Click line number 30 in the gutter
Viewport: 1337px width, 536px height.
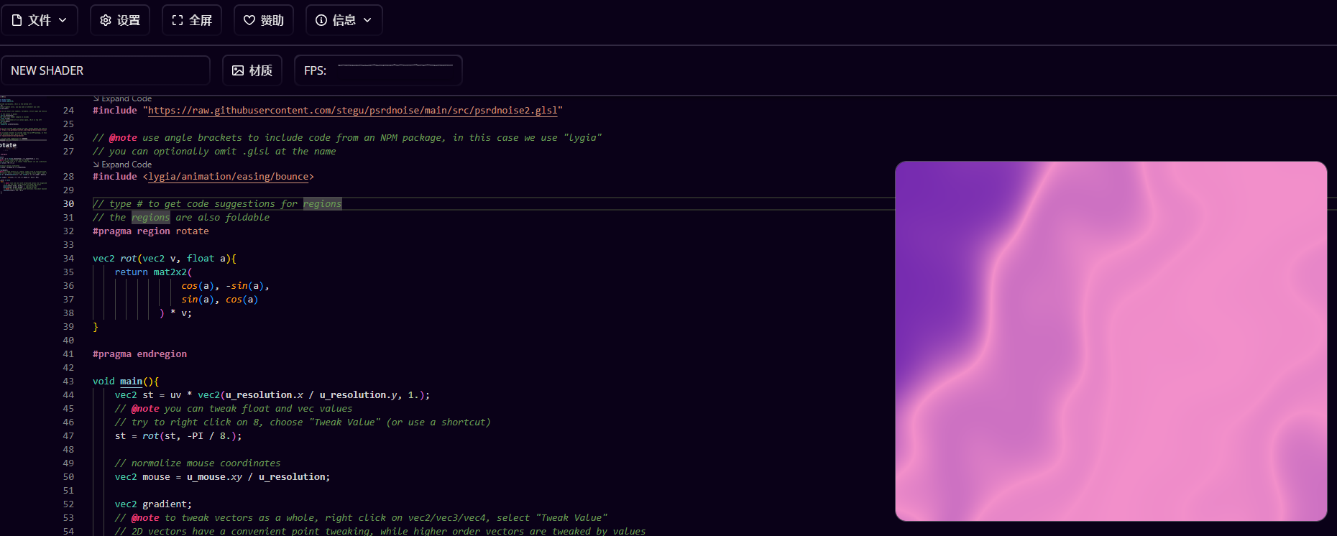68,204
